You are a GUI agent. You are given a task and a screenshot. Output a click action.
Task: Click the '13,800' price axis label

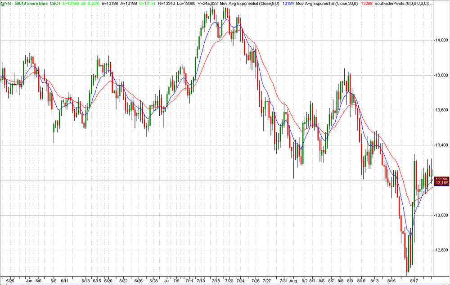point(441,75)
